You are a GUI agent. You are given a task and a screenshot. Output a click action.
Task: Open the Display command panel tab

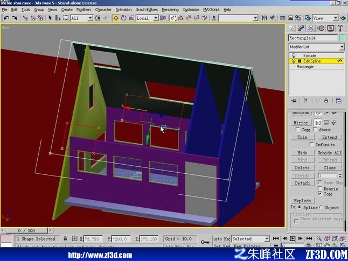click(331, 28)
